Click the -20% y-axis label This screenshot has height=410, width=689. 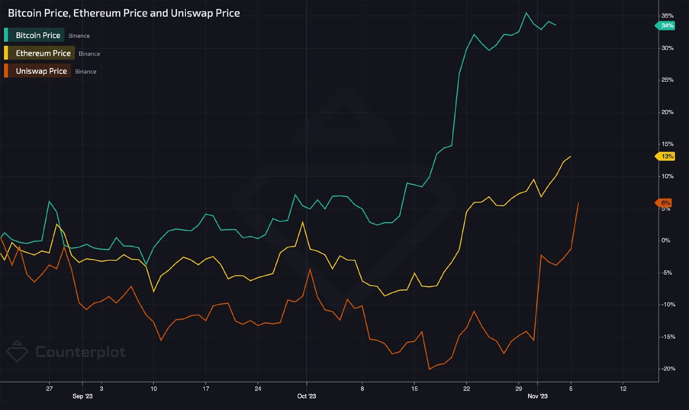668,369
